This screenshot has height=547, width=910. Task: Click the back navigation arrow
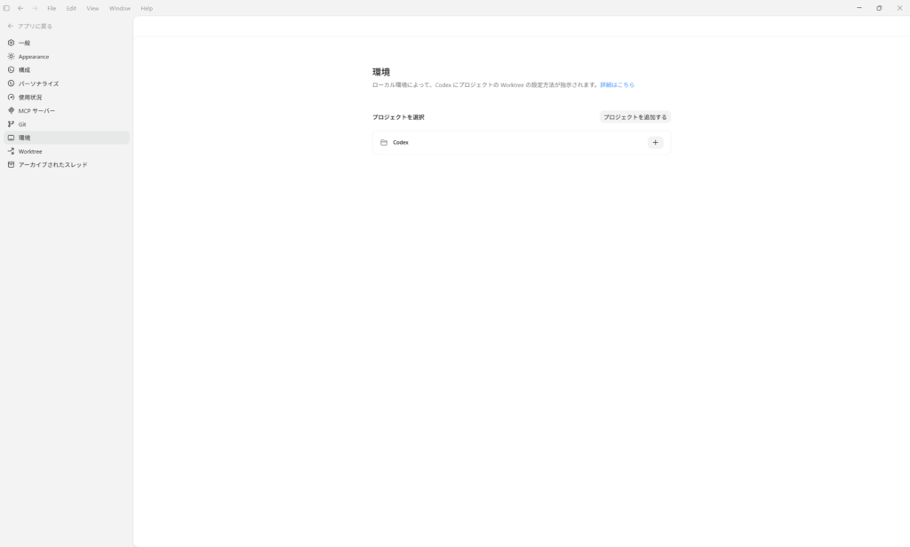(20, 8)
